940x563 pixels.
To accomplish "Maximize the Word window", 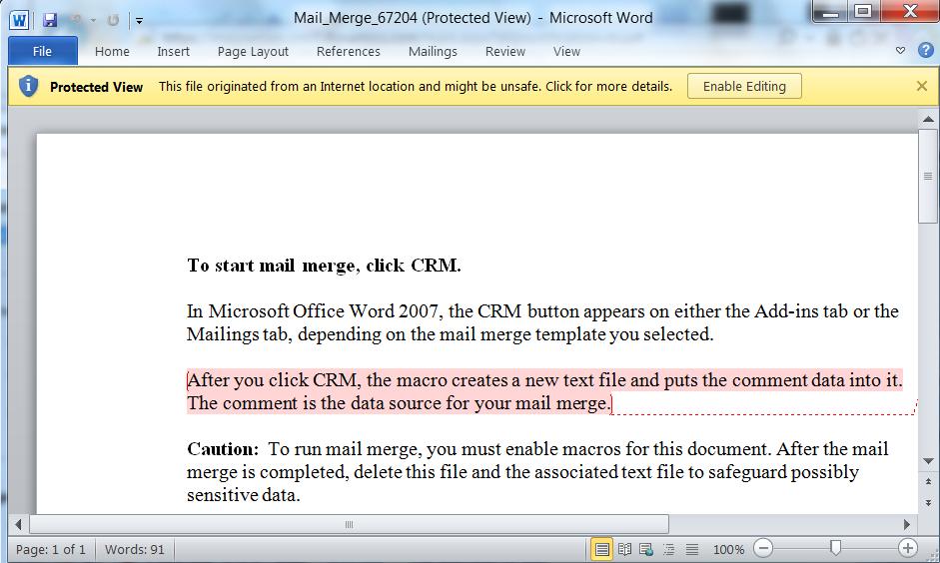I will point(863,11).
